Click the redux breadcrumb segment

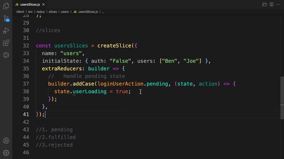tap(40, 12)
